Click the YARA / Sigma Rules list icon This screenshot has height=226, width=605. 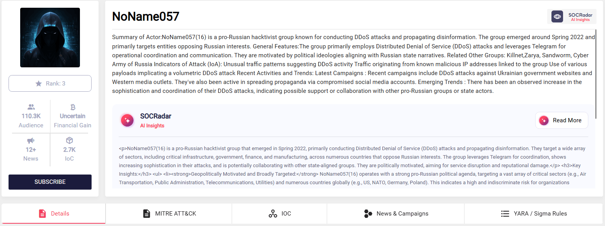[x=505, y=214]
